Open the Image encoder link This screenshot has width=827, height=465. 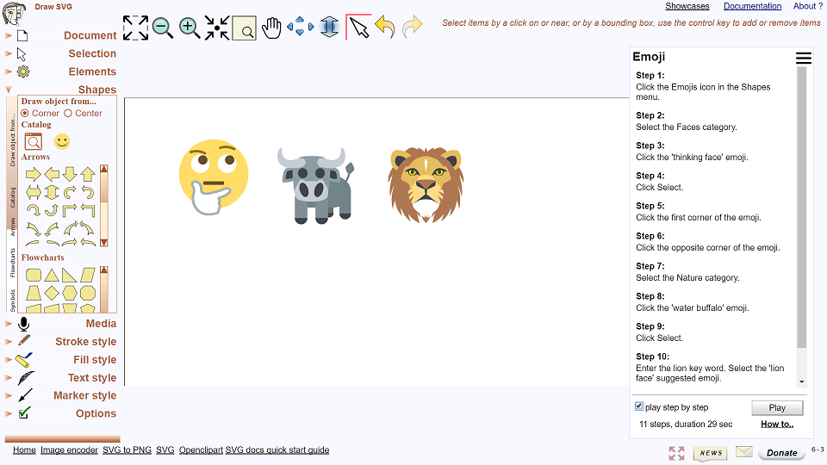pyautogui.click(x=69, y=450)
